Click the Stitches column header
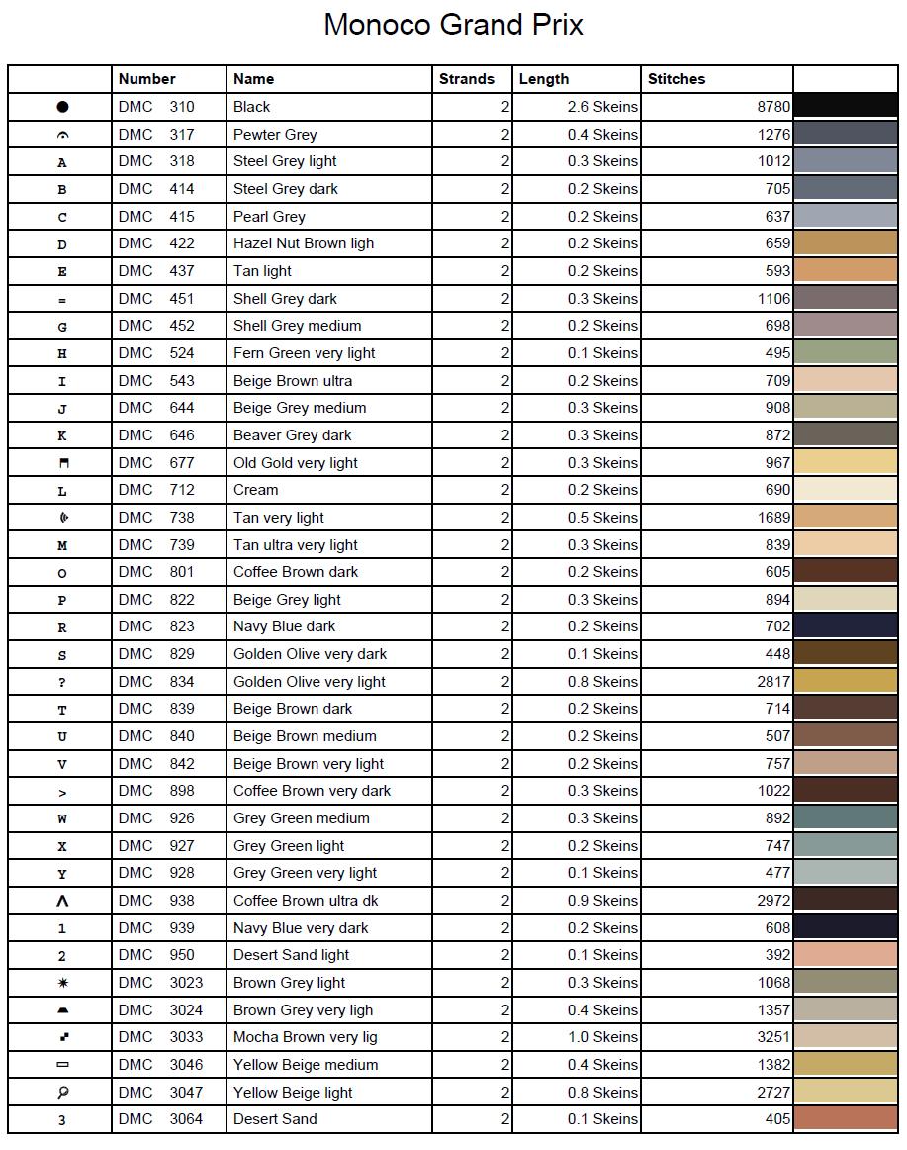Viewport: 907px width, 1150px height. (677, 79)
